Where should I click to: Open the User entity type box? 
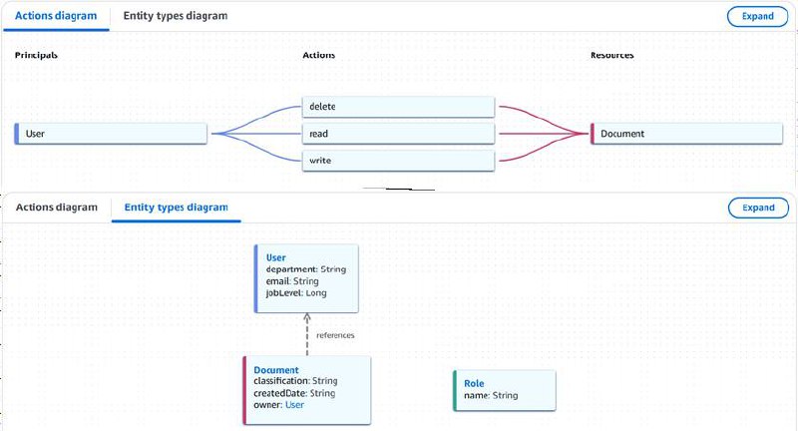coord(306,278)
